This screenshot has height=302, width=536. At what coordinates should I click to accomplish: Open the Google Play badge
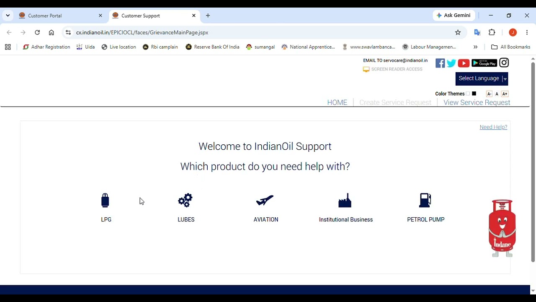(x=484, y=63)
